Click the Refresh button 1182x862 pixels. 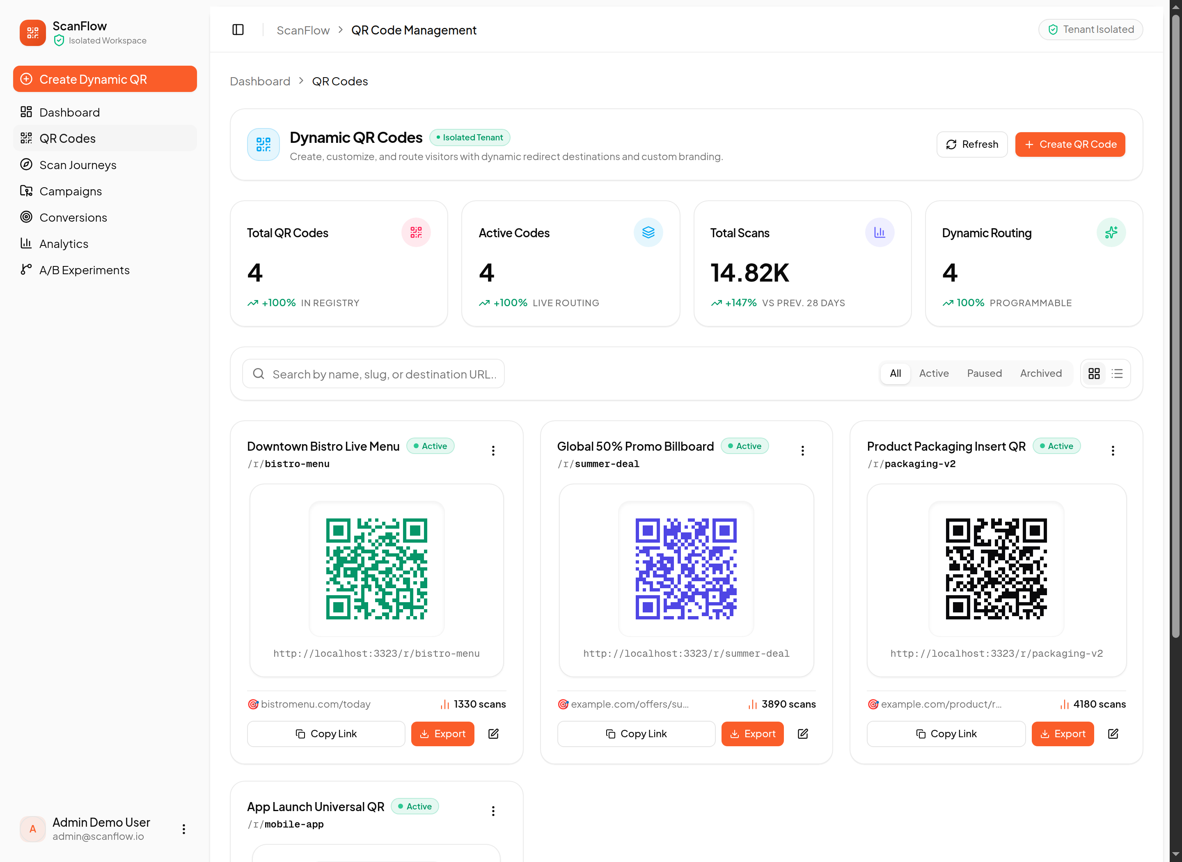pyautogui.click(x=972, y=144)
